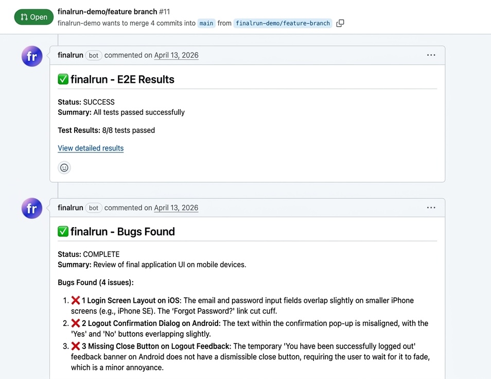The width and height of the screenshot is (491, 379).
Task: Click the green checkmark in E2E Results heading
Action: [x=62, y=79]
